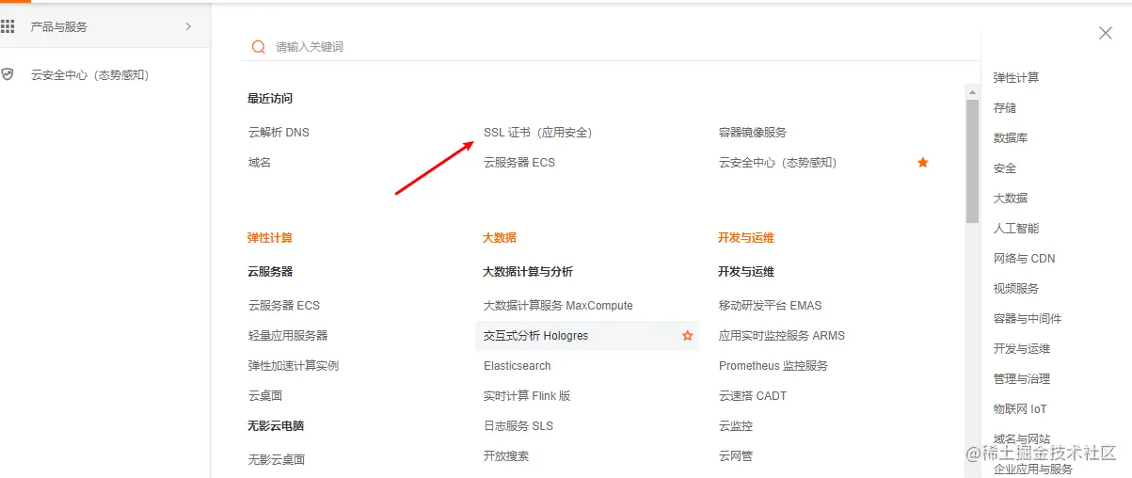
Task: Open 云网管 link
Action: [x=736, y=456]
